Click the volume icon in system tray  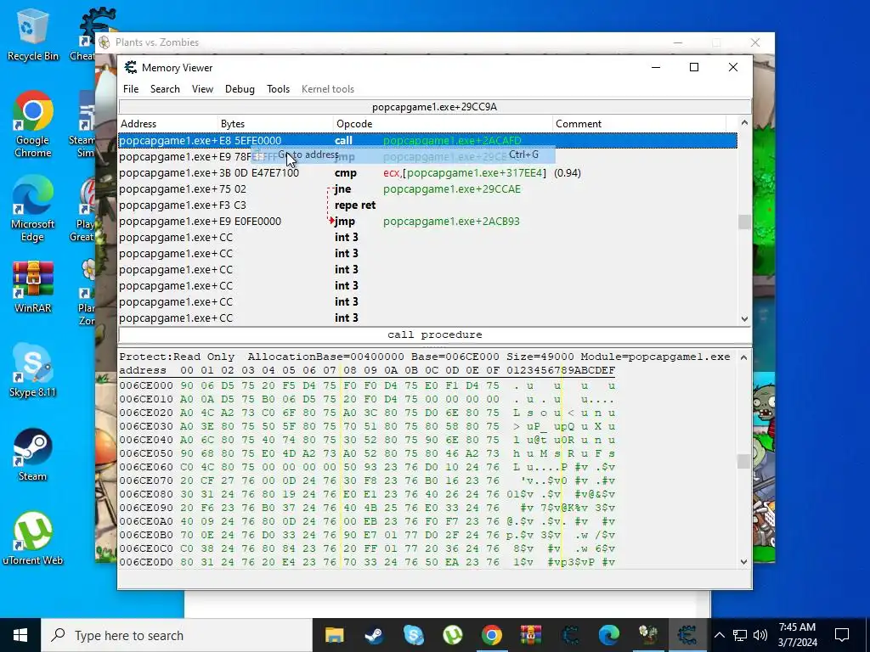pyautogui.click(x=760, y=635)
